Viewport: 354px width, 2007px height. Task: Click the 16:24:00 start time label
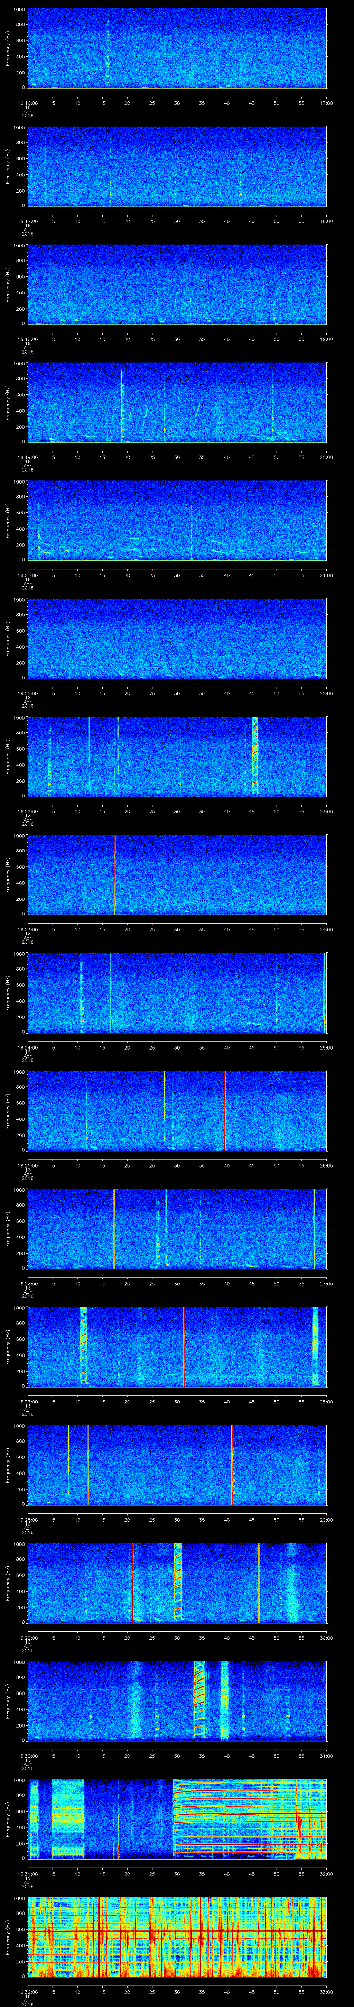pos(27,1048)
